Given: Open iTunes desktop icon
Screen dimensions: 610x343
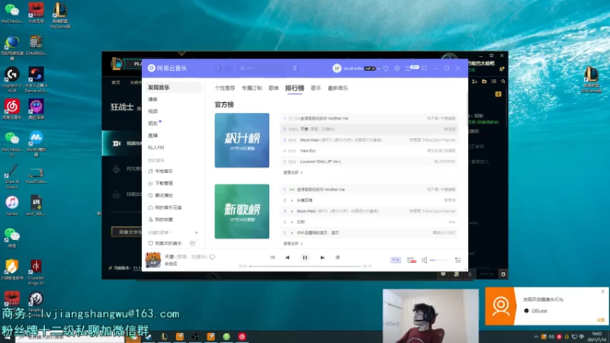Looking at the screenshot, I should [x=12, y=206].
